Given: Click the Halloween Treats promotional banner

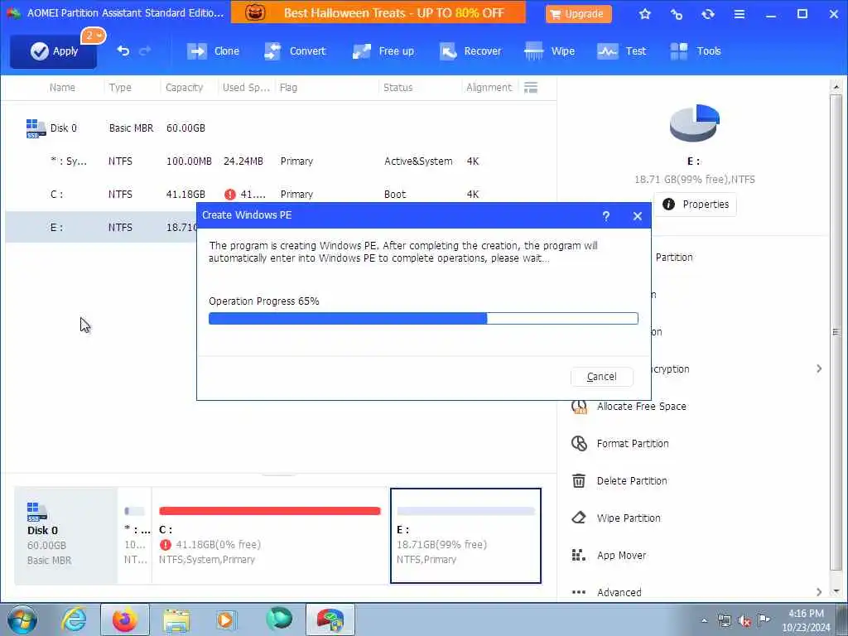Looking at the screenshot, I should [378, 12].
